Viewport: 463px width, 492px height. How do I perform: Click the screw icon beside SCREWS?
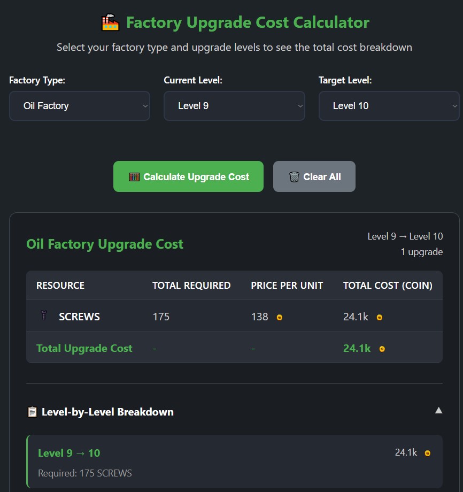point(43,316)
